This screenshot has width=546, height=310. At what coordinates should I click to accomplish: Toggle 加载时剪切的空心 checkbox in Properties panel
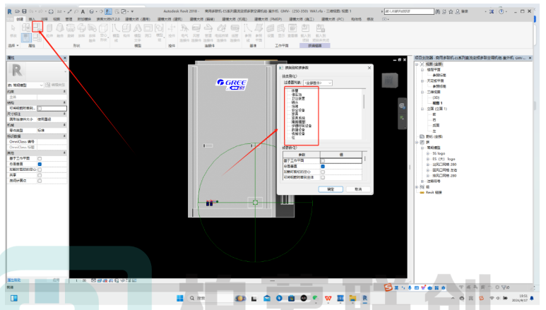40,169
